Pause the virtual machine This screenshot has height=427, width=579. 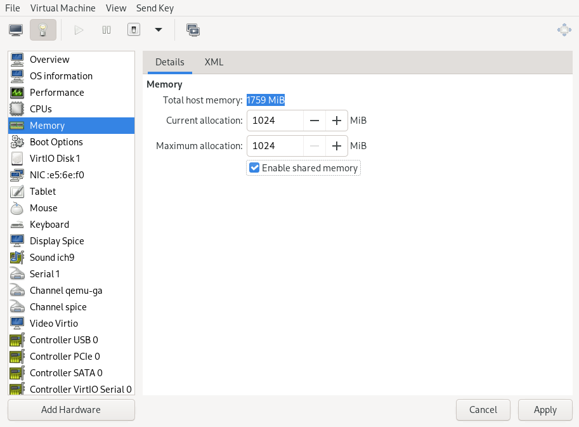107,30
